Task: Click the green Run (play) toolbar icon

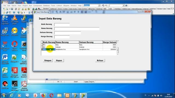Action: pos(25,13)
